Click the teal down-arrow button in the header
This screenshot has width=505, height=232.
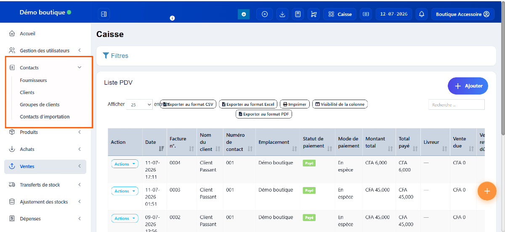[x=244, y=14]
